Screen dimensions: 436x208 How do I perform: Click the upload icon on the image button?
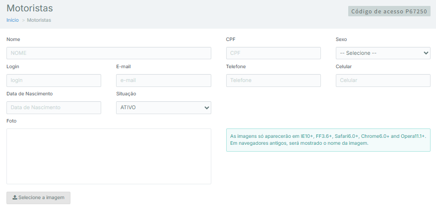[14, 198]
